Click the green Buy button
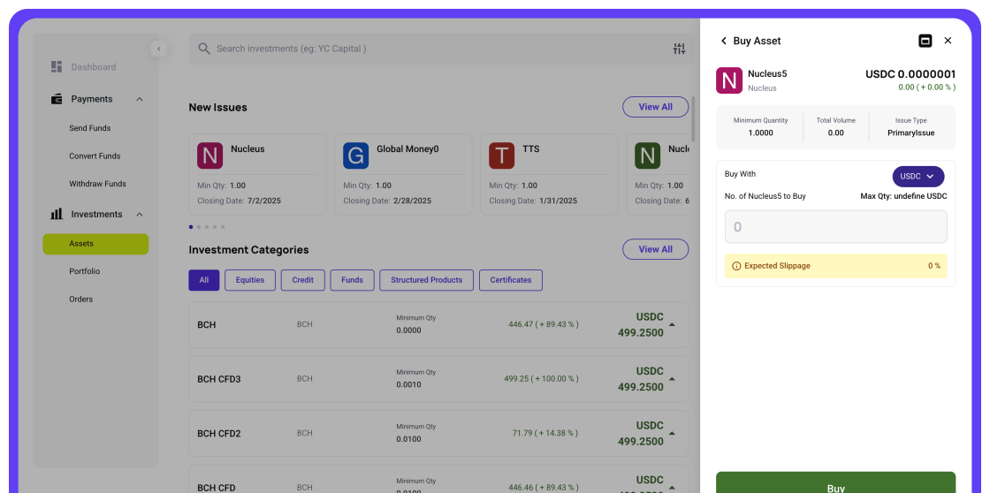The height and width of the screenshot is (493, 990). click(x=835, y=483)
